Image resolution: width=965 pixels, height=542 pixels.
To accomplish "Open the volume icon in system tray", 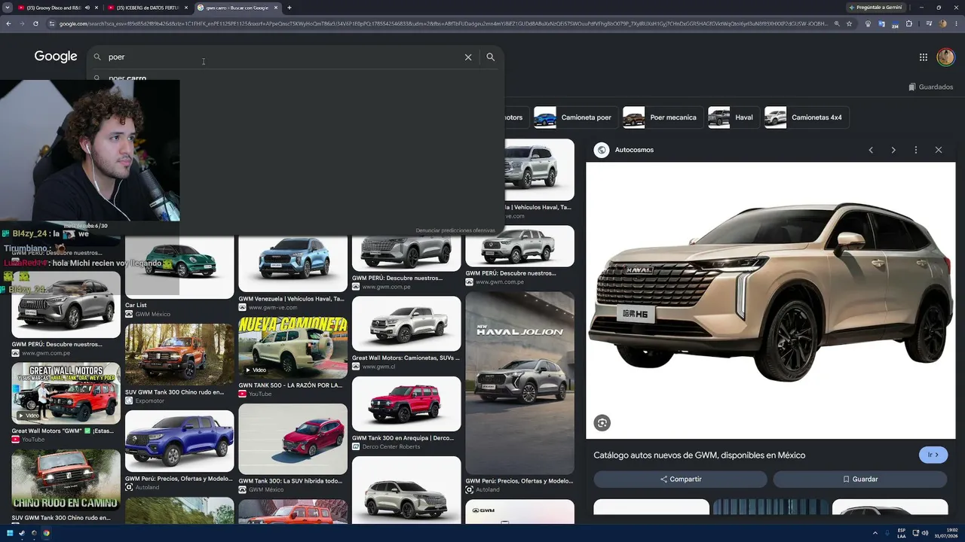I will 927,533.
